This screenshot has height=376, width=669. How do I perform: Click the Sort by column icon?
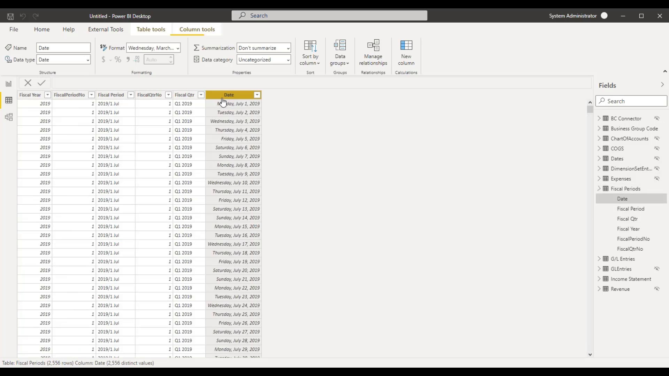click(x=310, y=52)
